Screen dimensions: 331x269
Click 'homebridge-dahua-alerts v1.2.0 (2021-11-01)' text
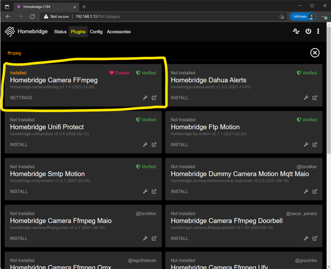211,87
